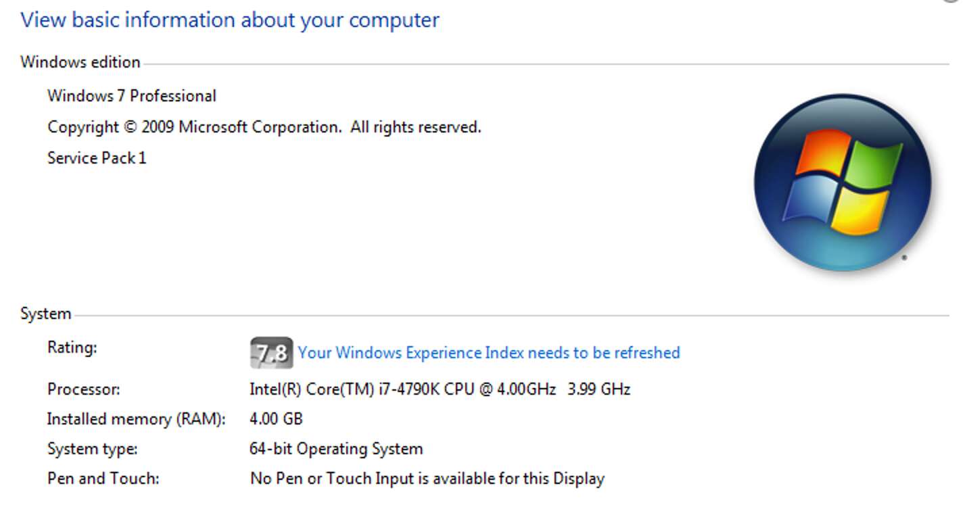Click the Processor label
This screenshot has width=963, height=511.
84,389
